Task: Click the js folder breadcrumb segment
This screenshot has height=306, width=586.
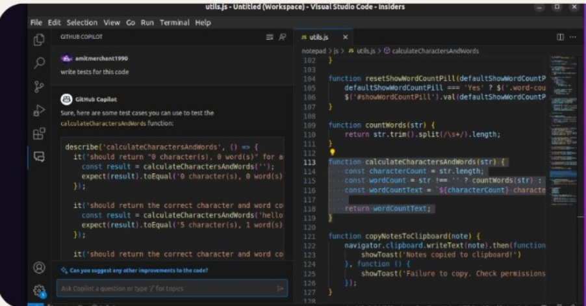Action: point(336,51)
